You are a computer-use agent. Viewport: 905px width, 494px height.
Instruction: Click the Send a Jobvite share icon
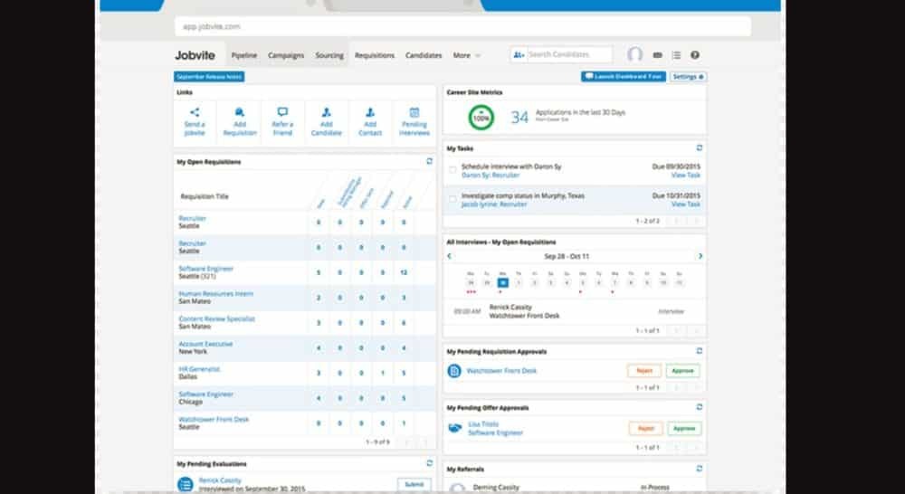click(x=195, y=112)
